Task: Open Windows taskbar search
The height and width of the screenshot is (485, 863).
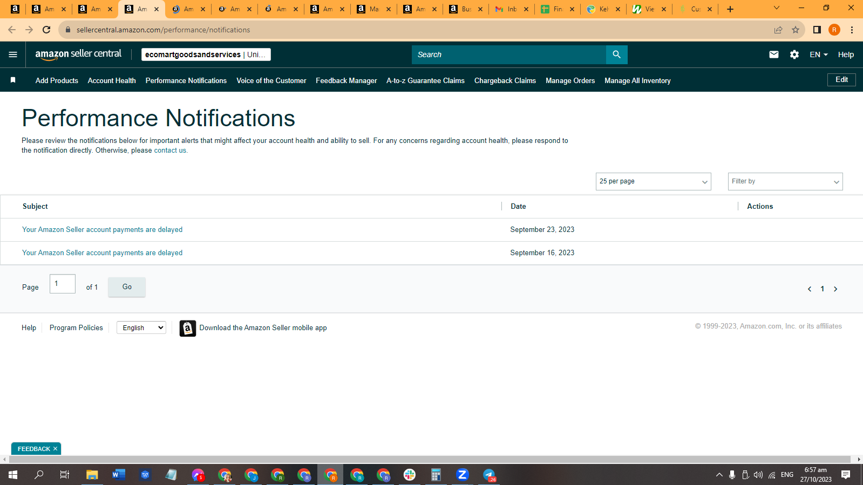Action: (39, 475)
